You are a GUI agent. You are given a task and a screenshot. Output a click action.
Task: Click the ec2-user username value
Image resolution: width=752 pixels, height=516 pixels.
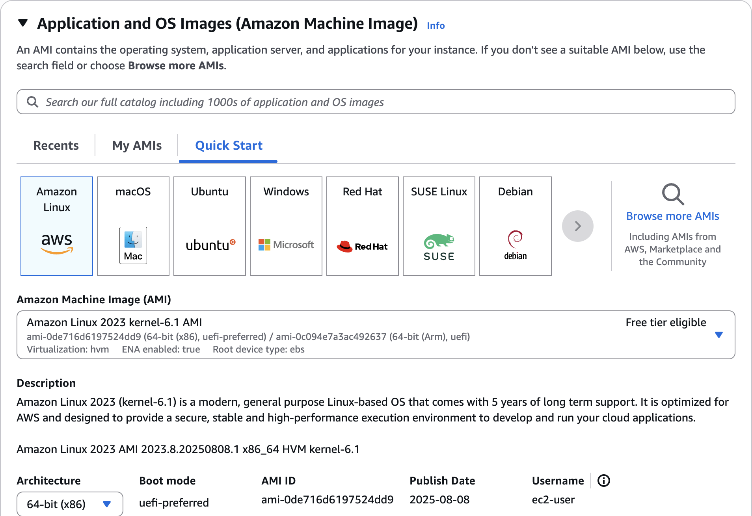pyautogui.click(x=553, y=499)
